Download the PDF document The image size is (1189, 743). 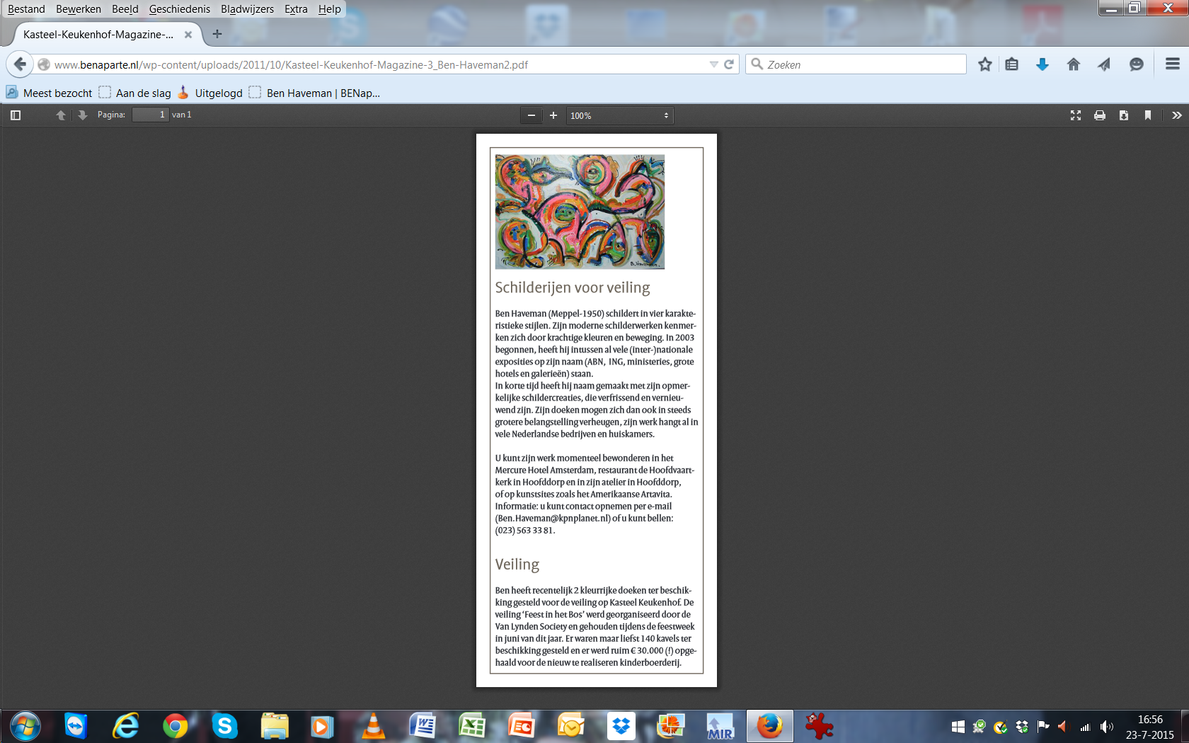click(x=1124, y=115)
